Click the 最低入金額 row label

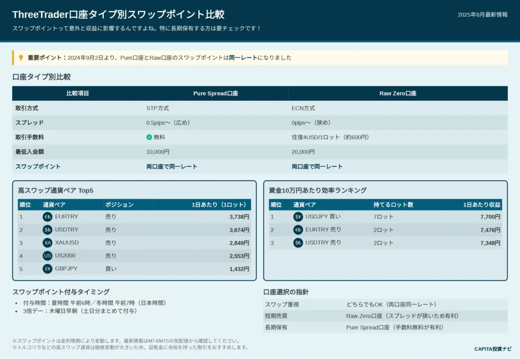coord(29,152)
